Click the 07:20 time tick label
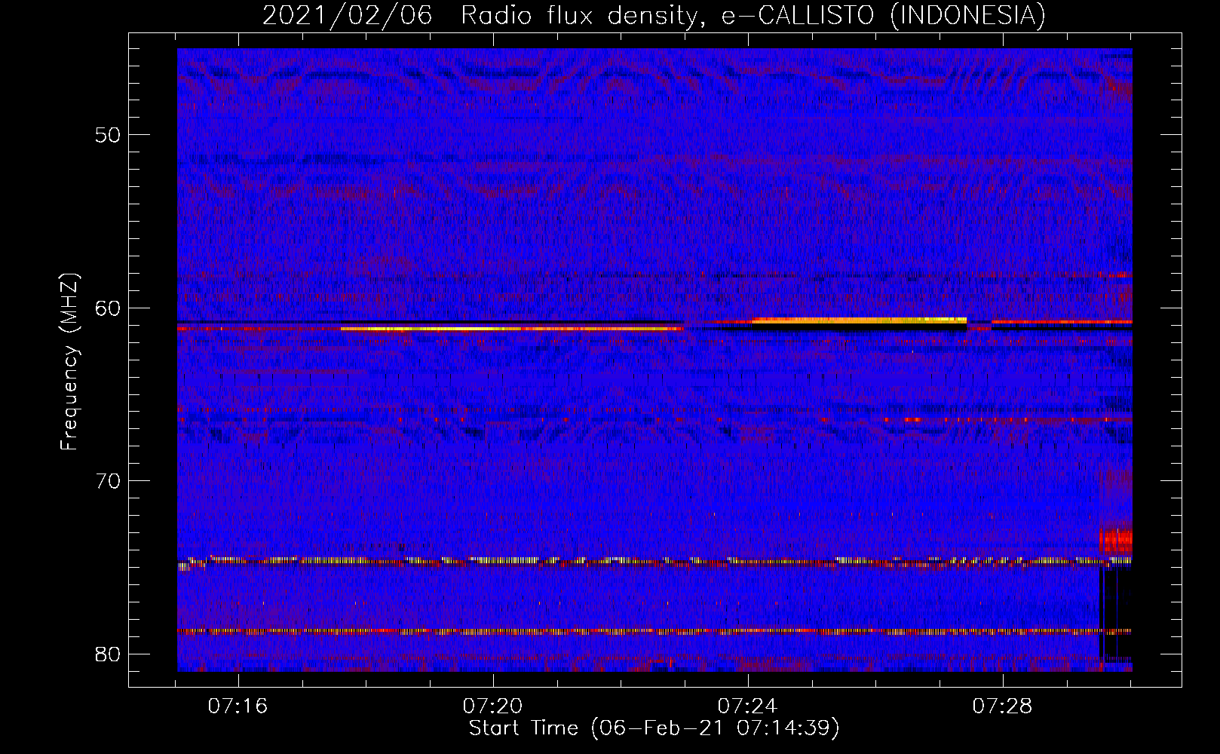Viewport: 1220px width, 754px height. tap(493, 706)
